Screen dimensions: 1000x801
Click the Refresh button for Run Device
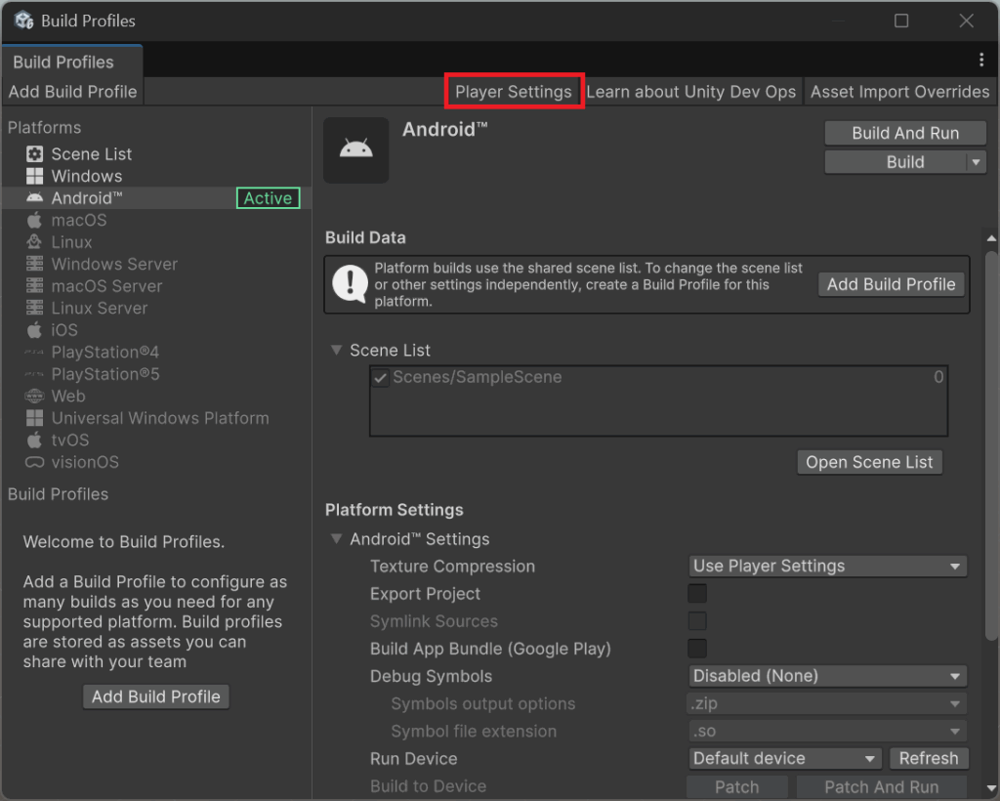[x=929, y=758]
